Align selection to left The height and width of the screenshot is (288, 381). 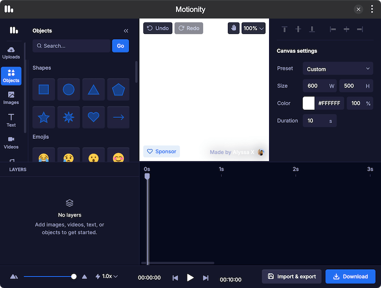(333, 29)
